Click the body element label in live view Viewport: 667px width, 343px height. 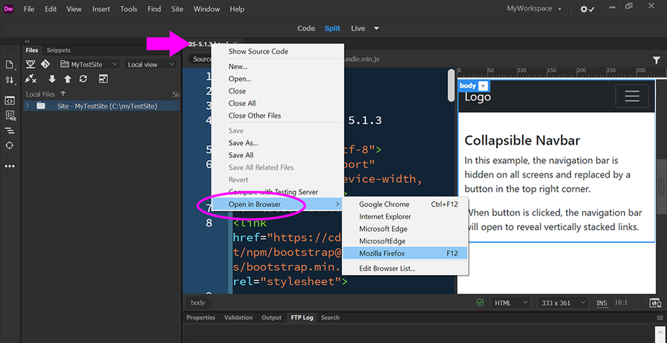pos(467,85)
